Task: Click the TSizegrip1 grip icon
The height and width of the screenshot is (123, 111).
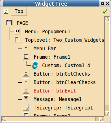Action: click(26, 107)
